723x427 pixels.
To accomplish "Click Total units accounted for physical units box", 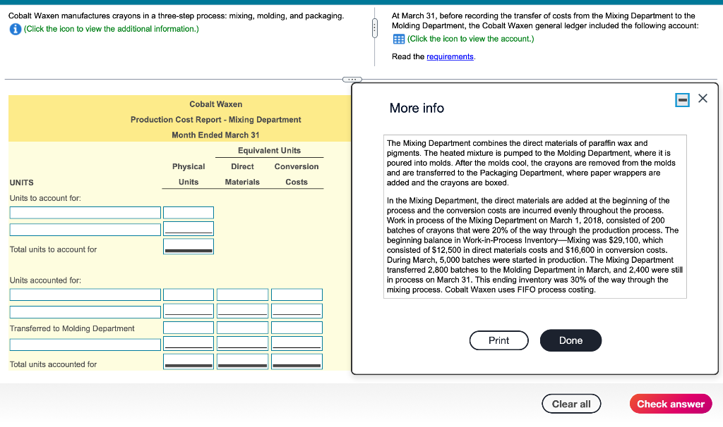I will point(189,361).
